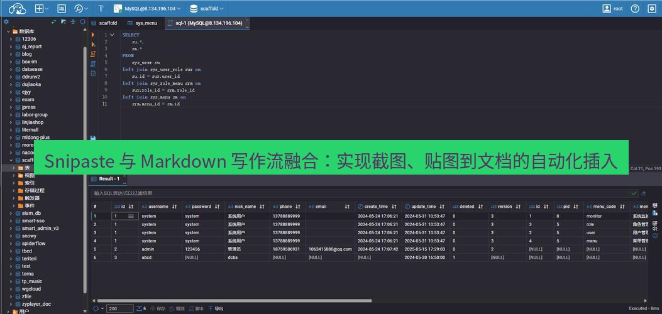Click the 取消 cancel button
Screen dimensions: 662x314
click(x=177, y=308)
